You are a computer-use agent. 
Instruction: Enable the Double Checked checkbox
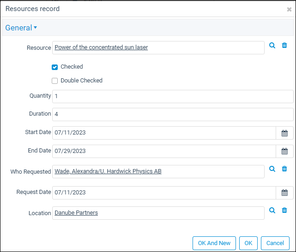tap(55, 81)
